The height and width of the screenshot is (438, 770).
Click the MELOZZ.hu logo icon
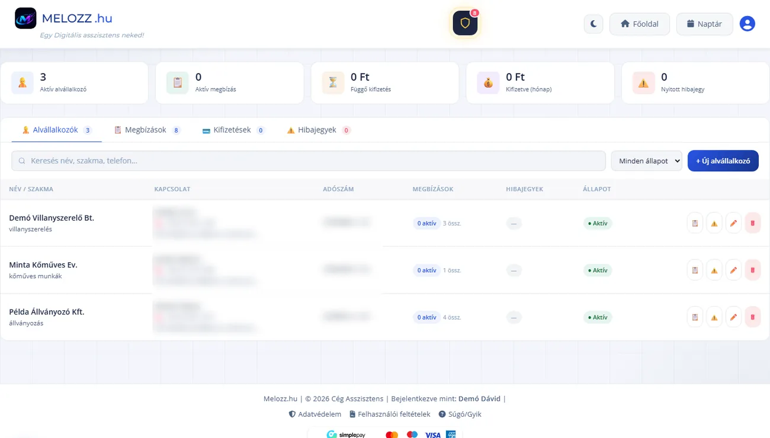25,19
